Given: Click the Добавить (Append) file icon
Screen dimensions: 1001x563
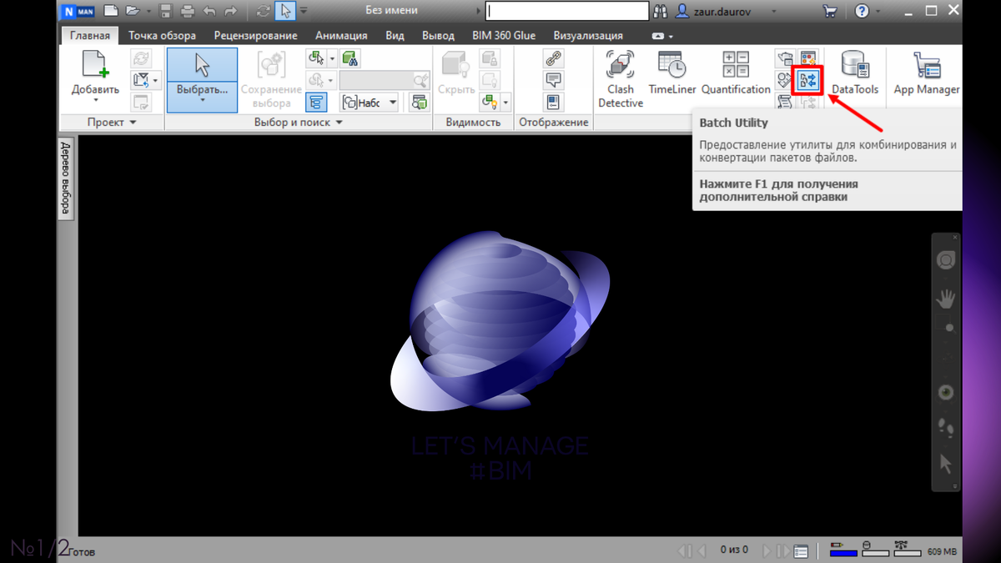Looking at the screenshot, I should (x=95, y=65).
